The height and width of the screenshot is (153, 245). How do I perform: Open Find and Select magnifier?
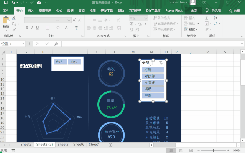pyautogui.click(x=215, y=24)
